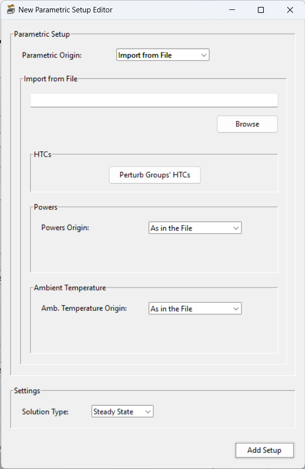The image size is (305, 469).
Task: Close the New Parametric Setup Editor window
Action: click(290, 10)
